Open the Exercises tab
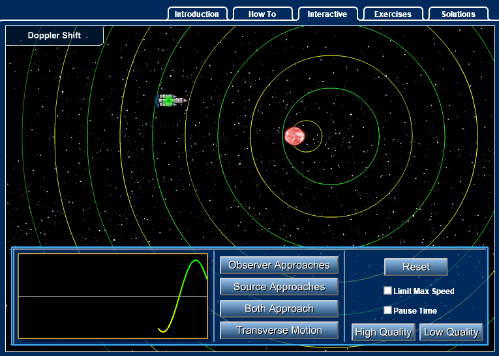Viewport: 499px width, 356px height. 393,14
